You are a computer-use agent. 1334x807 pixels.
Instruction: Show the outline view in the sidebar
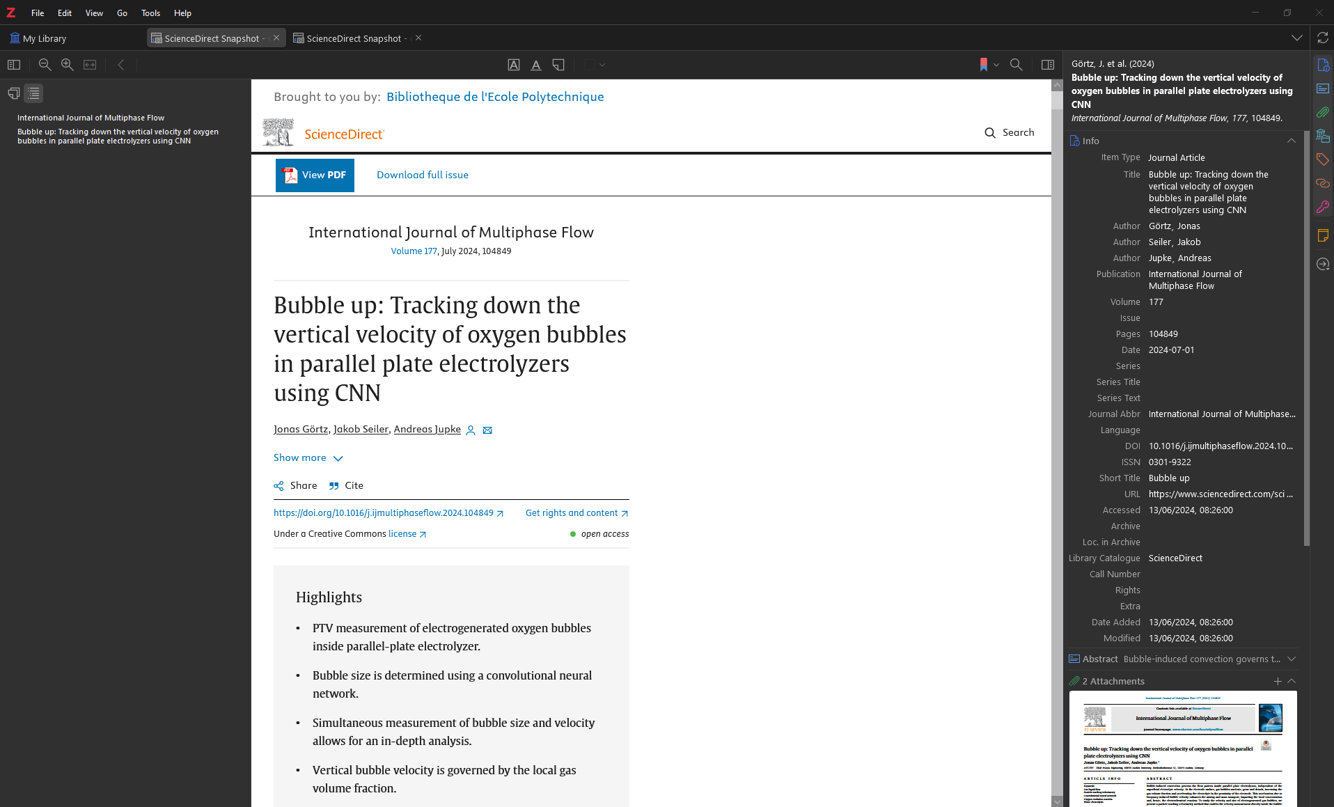33,93
